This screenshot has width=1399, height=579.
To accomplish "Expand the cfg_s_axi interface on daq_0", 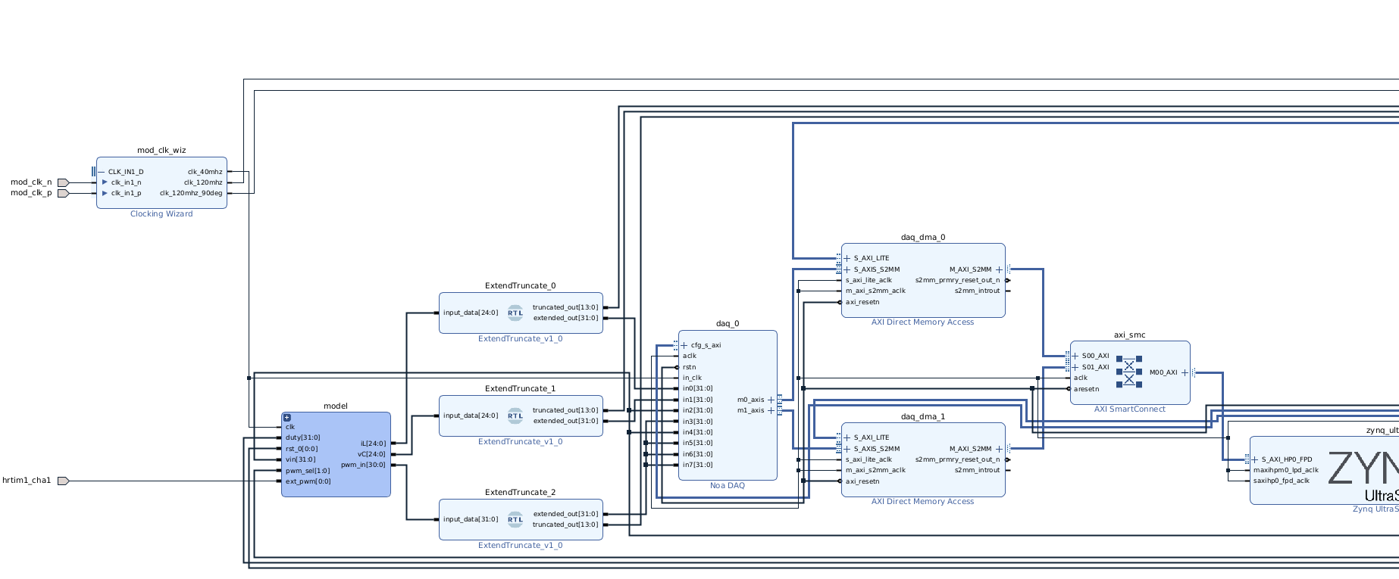I will click(x=684, y=345).
